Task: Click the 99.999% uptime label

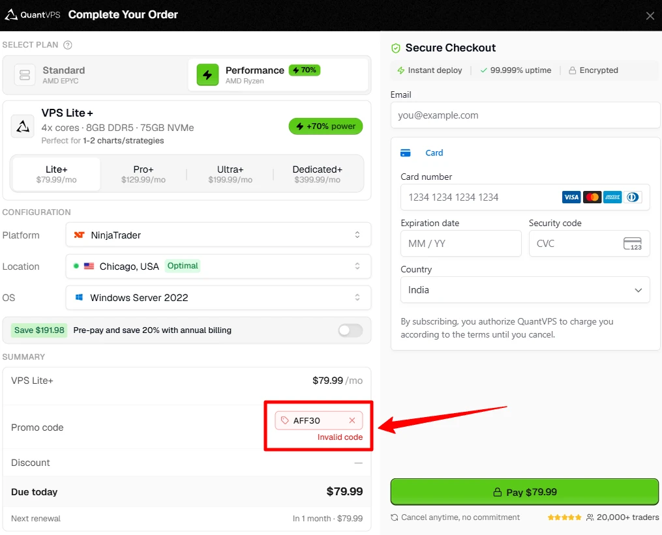Action: [x=515, y=70]
